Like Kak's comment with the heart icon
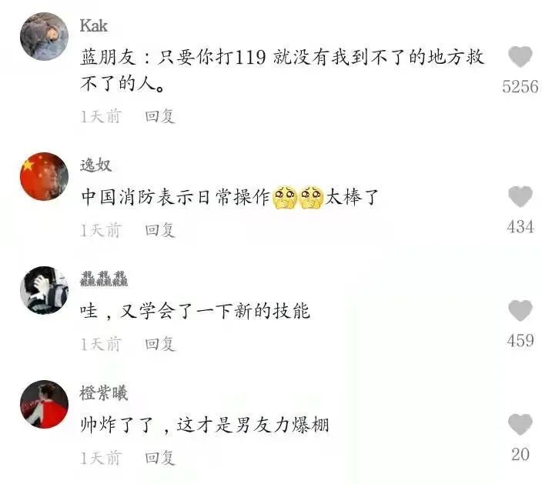This screenshot has height=484, width=542. 520,56
